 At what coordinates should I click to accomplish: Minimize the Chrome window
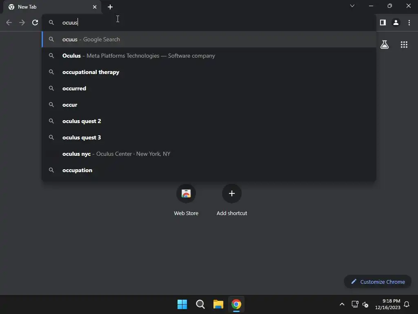371,6
